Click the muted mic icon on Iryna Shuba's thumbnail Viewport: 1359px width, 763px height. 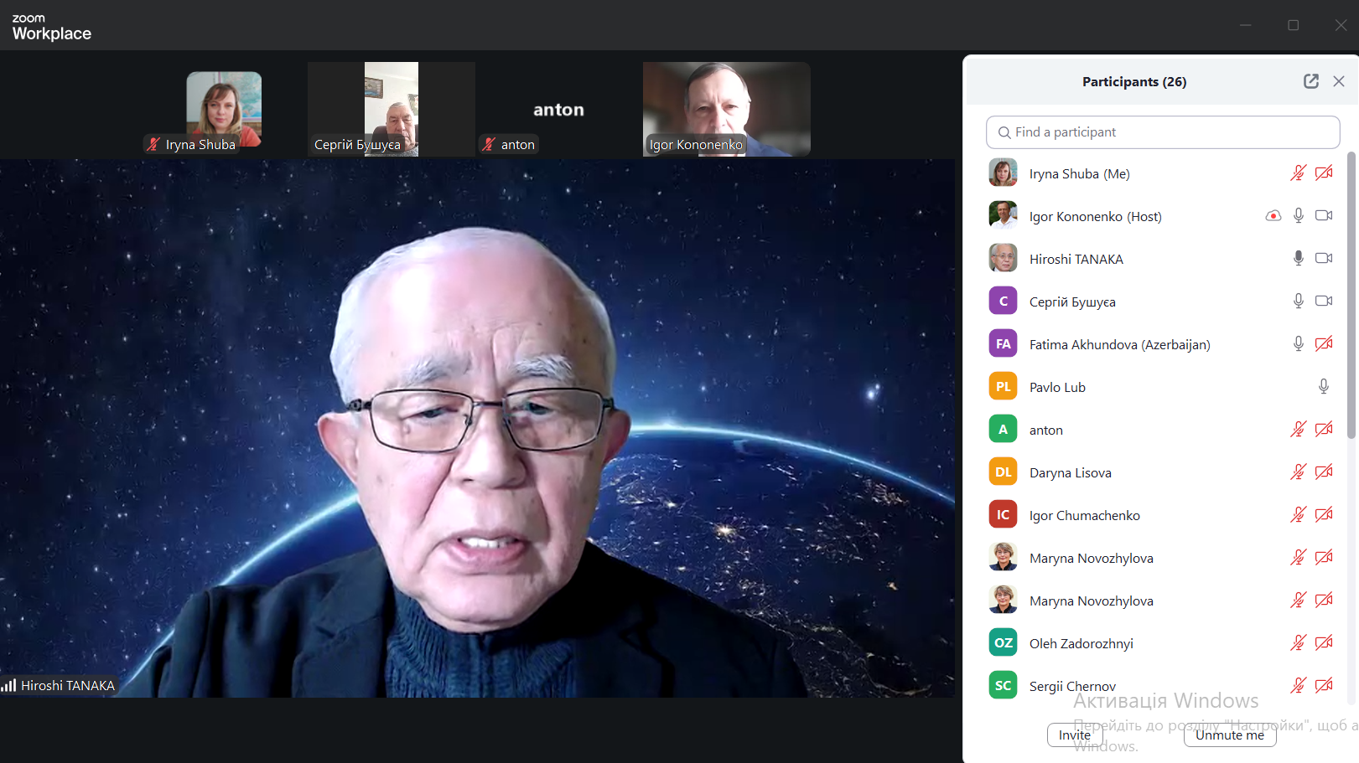click(153, 144)
